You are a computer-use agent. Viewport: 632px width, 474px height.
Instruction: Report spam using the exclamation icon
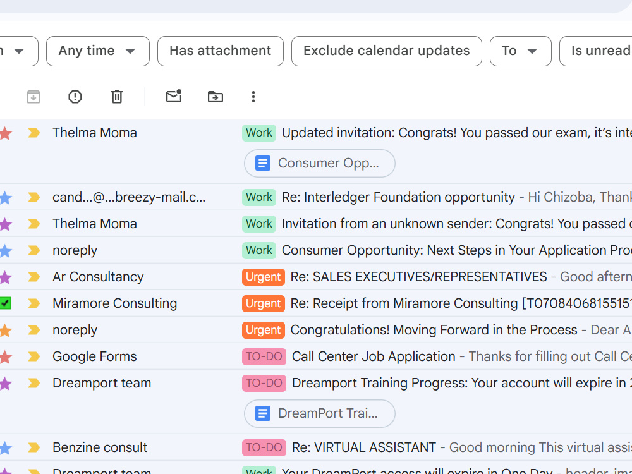click(75, 97)
